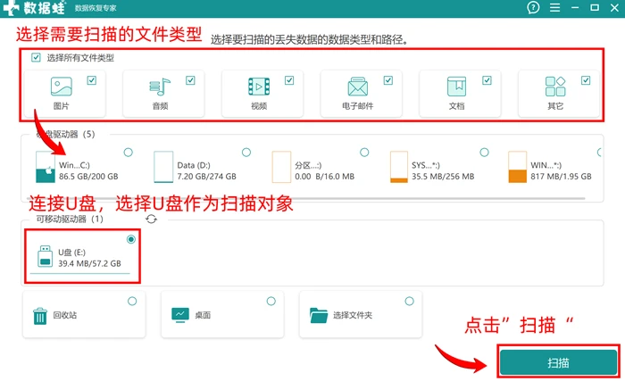Viewport: 625px width, 381px height.
Task: Click the 选择文件夹 folder option
Action: (x=361, y=314)
